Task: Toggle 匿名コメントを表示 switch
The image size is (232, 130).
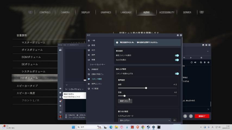Action: click(177, 55)
